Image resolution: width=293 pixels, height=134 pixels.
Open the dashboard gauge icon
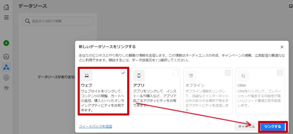6,57
